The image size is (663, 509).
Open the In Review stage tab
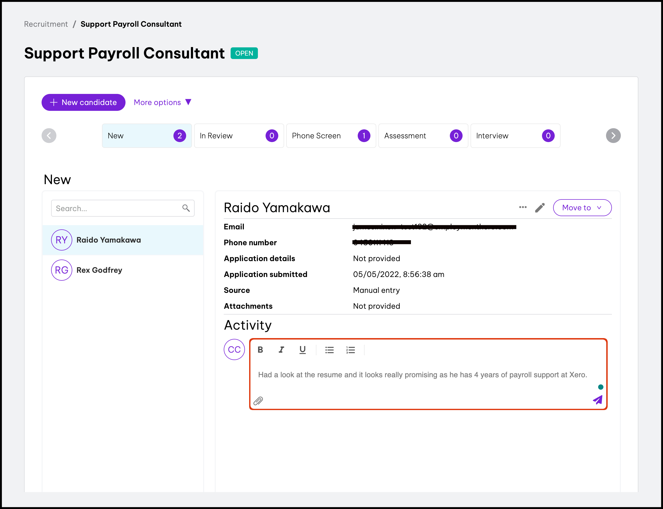click(239, 136)
